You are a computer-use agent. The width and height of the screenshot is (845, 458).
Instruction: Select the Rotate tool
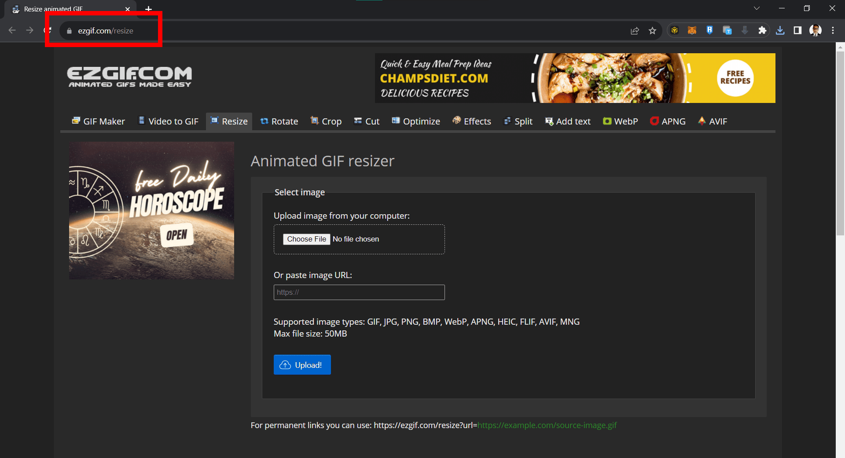coord(279,121)
